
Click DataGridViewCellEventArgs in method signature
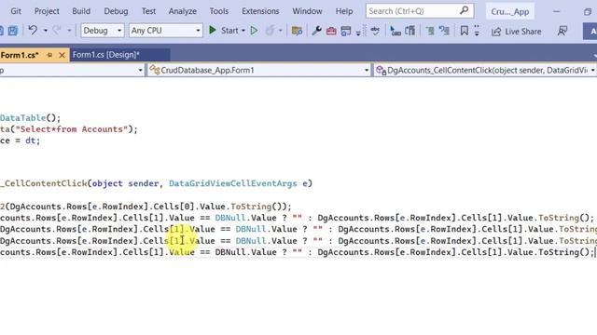point(232,183)
